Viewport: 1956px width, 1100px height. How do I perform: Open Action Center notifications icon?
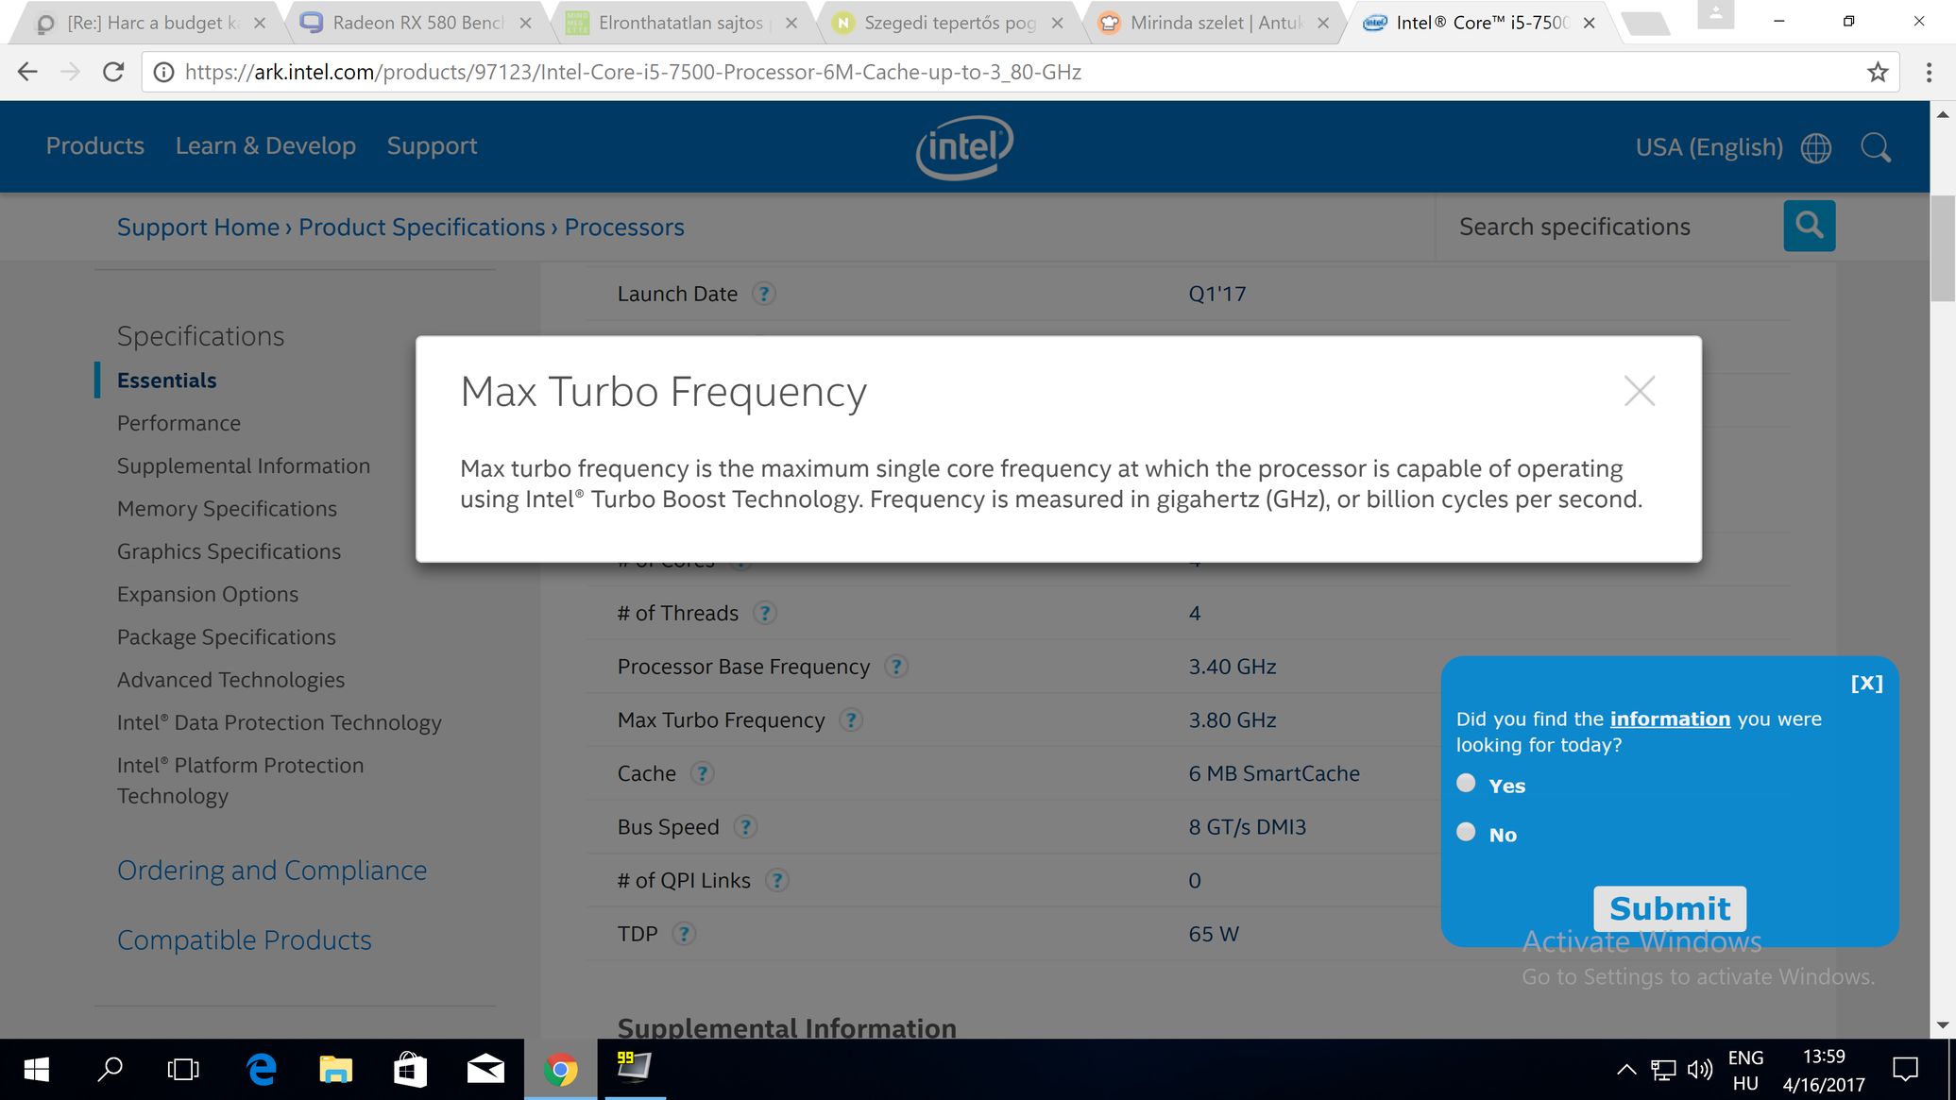pos(1906,1069)
